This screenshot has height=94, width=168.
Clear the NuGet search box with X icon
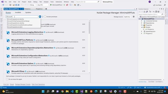pyautogui.click(x=38, y=17)
